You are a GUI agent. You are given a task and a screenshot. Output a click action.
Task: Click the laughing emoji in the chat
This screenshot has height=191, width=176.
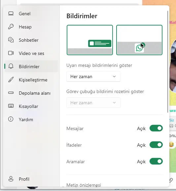(x=171, y=145)
